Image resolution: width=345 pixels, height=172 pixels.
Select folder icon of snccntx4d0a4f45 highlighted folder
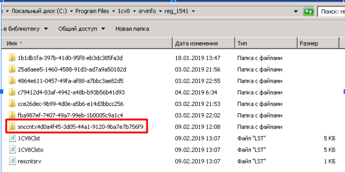[12, 127]
